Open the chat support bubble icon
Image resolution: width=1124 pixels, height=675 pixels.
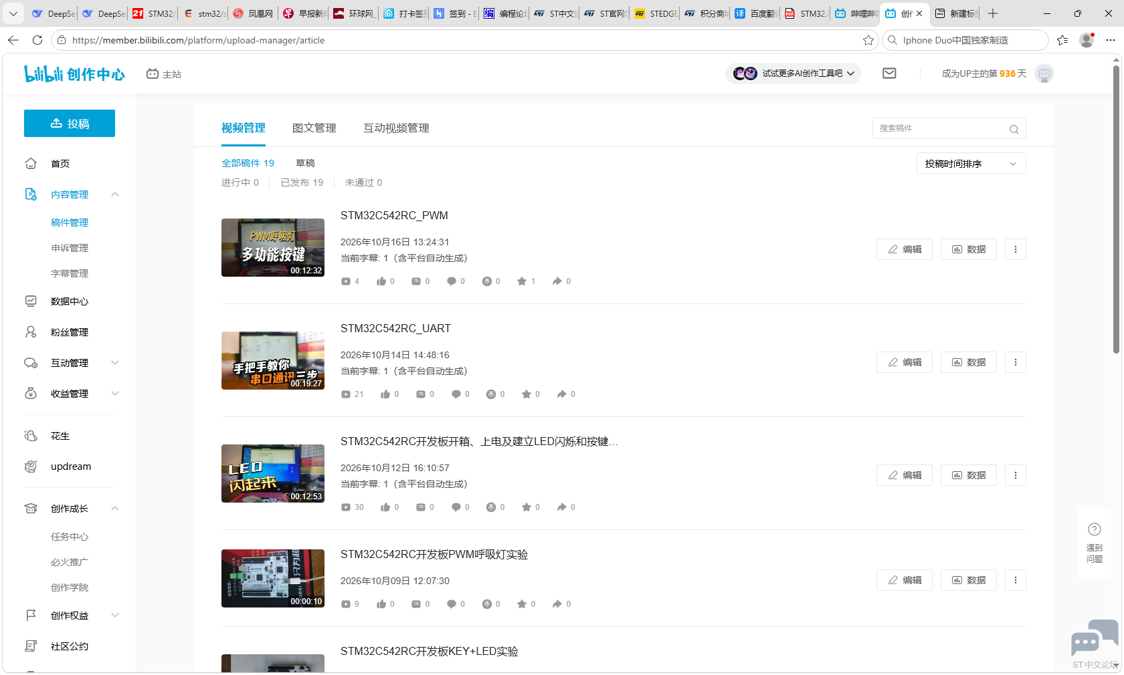[x=1095, y=638]
